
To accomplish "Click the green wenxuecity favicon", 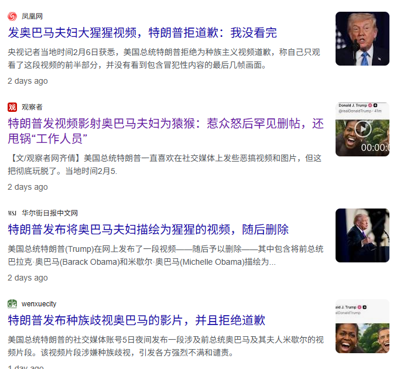I will [12, 304].
